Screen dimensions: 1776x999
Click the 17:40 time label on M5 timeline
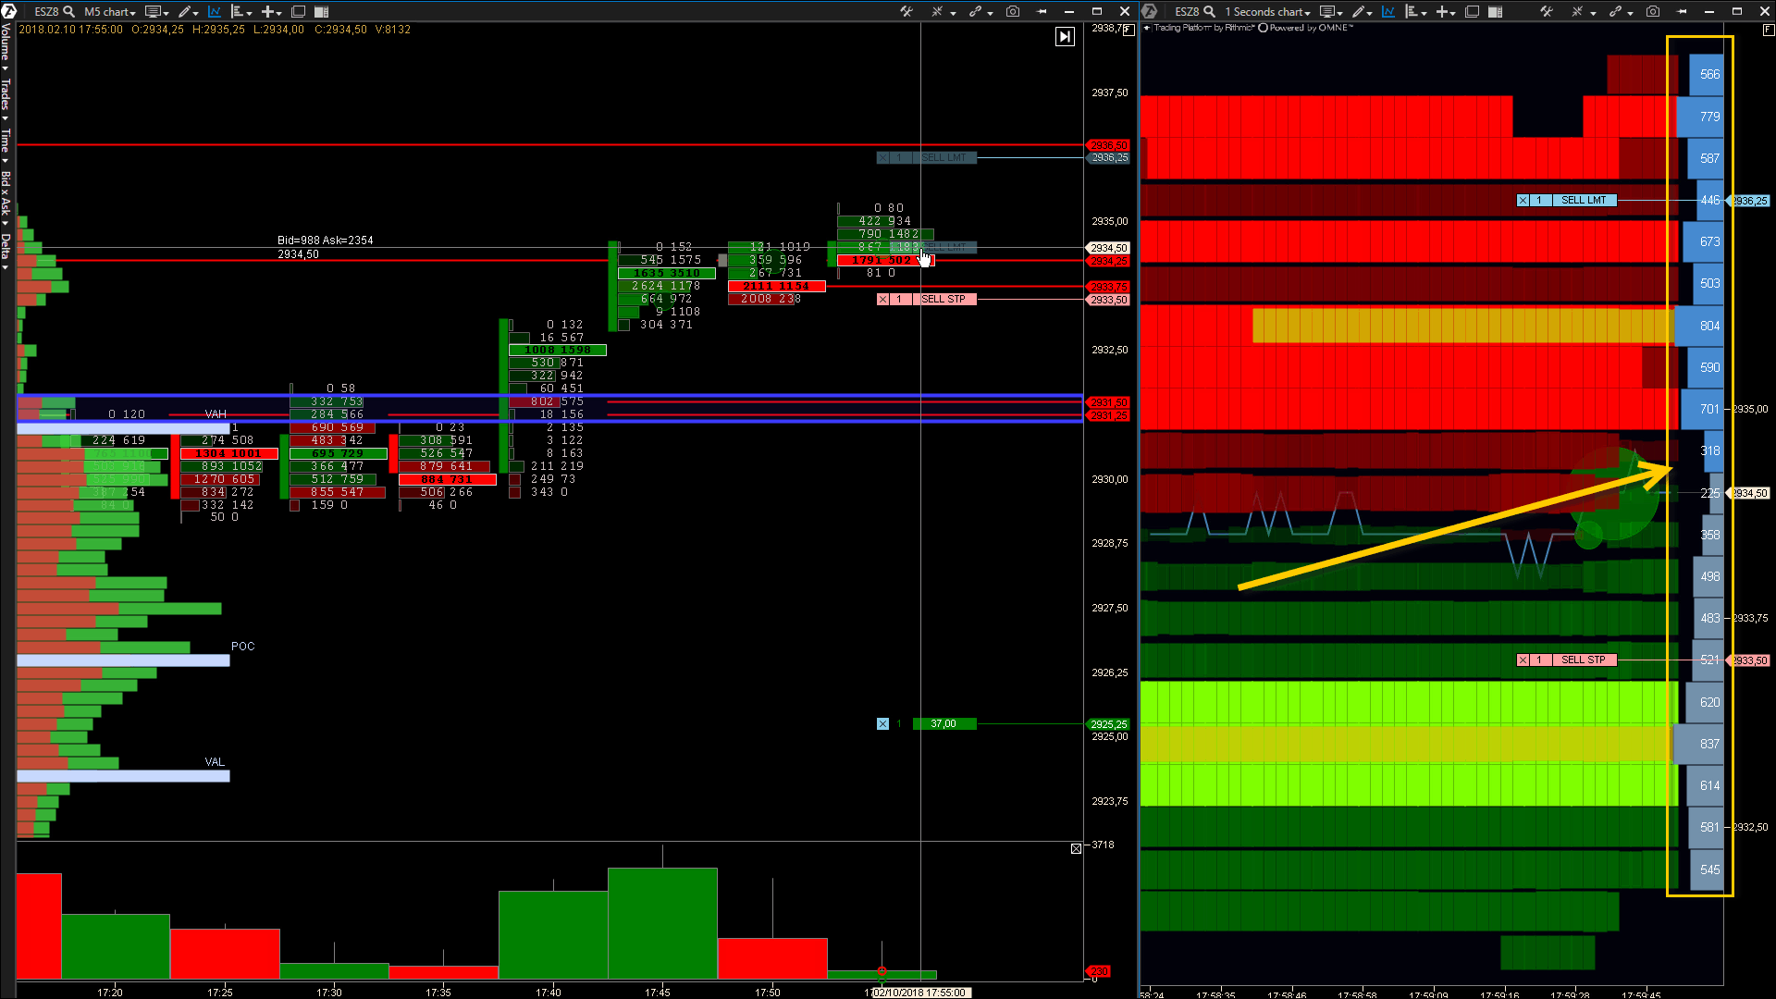point(549,992)
